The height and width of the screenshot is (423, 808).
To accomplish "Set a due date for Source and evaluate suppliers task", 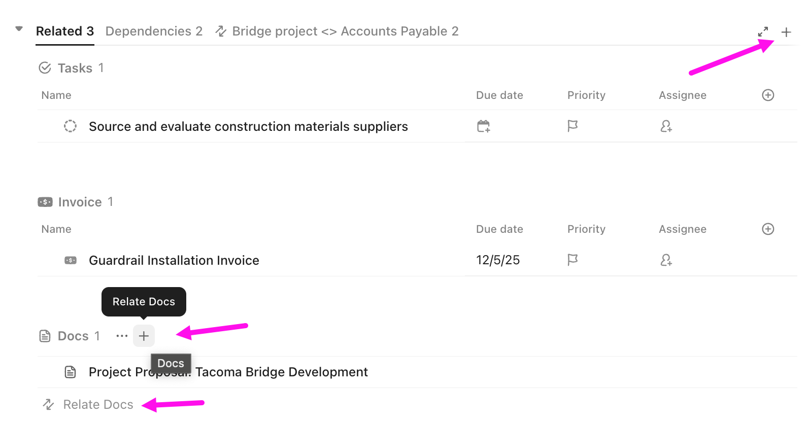I will coord(483,126).
